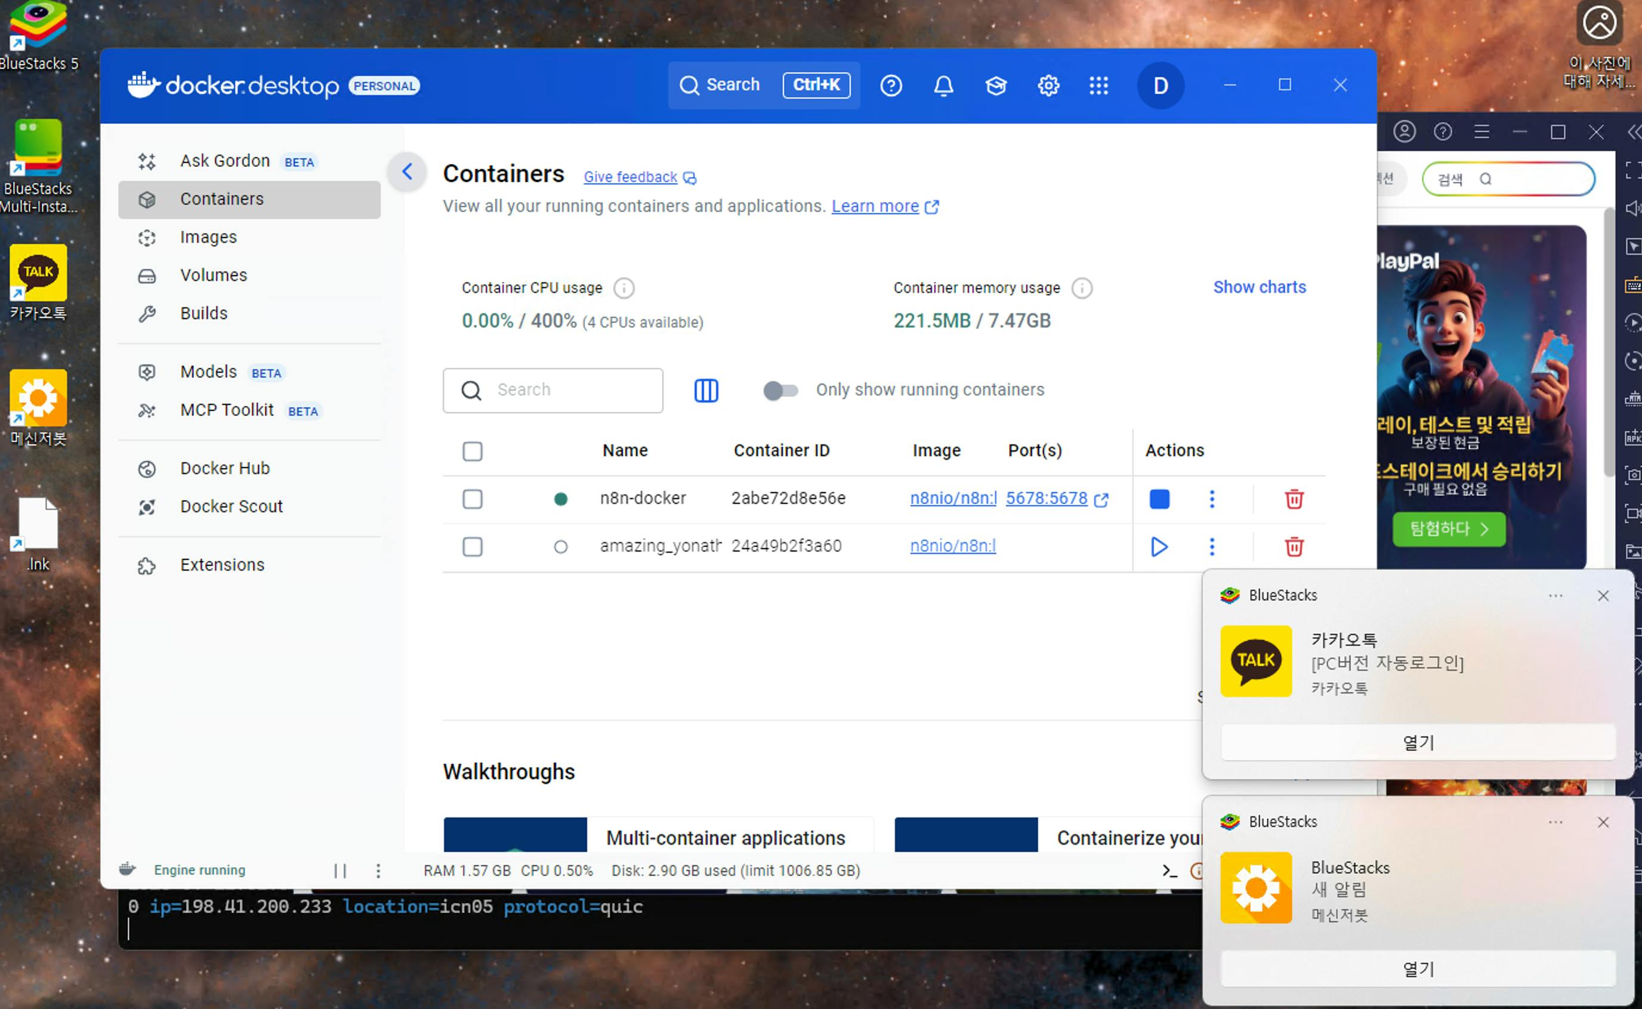The width and height of the screenshot is (1642, 1009).
Task: Pause the Docker engine
Action: 341,871
